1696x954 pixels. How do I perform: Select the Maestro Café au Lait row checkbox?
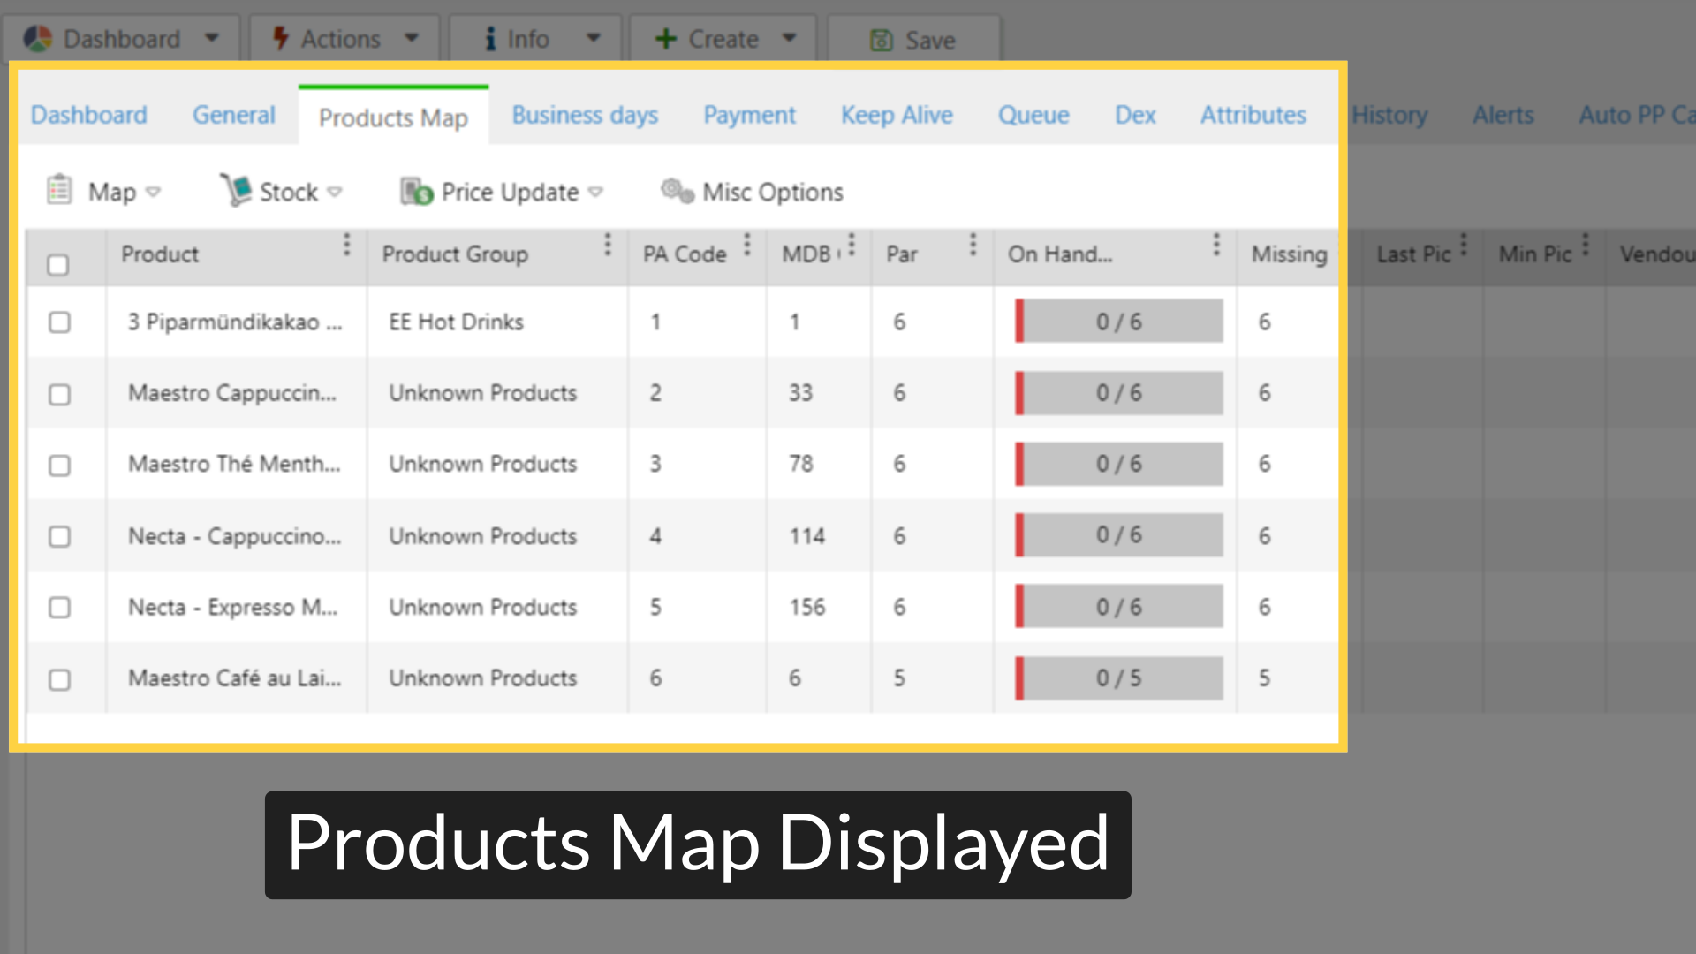(x=59, y=679)
